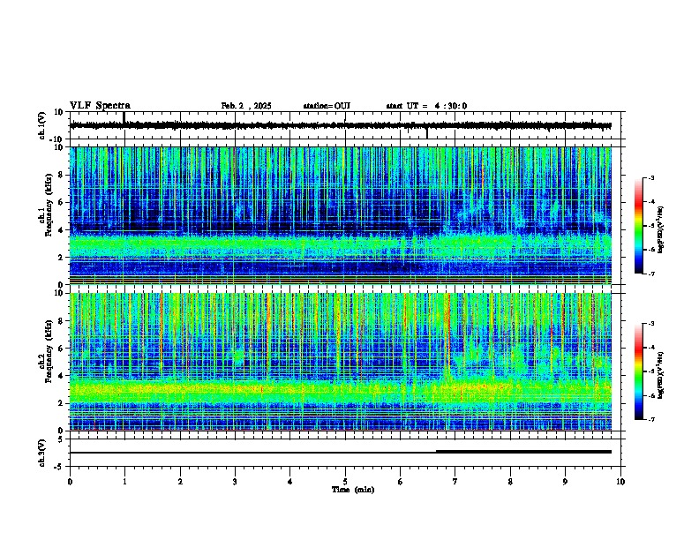699x540 pixels.
Task: Click the "-3" tick on ch.2 colorbar
Action: point(650,324)
